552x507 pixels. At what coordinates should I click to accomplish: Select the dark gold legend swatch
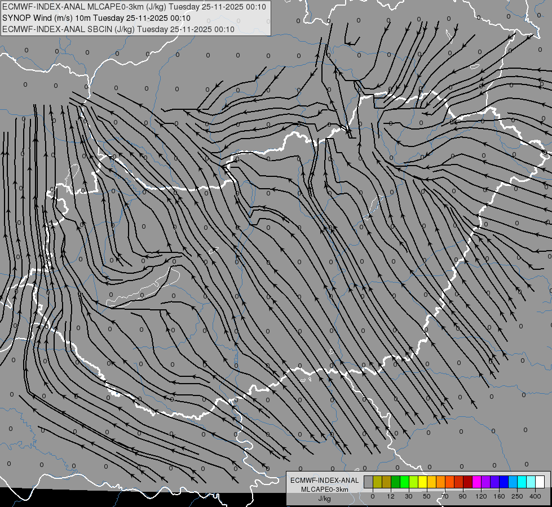387,482
